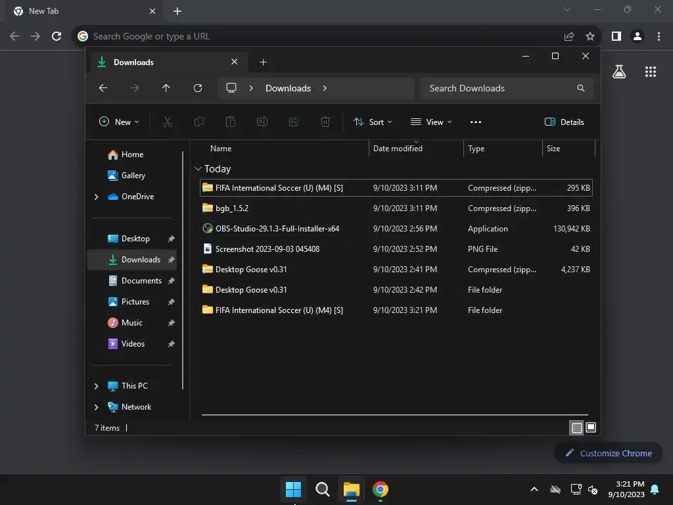Click the This PC monitor icon in address bar

(x=231, y=88)
